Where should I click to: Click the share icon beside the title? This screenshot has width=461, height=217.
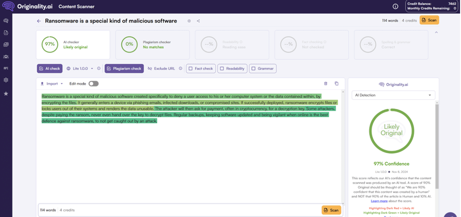198,21
